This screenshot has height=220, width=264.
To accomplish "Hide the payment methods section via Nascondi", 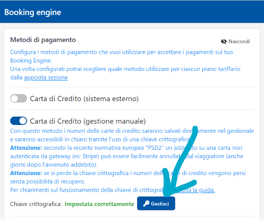I will click(239, 42).
